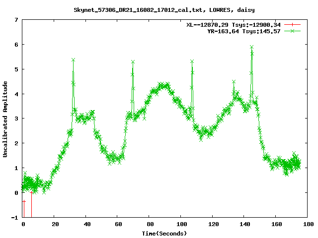Select the YR-163.64 Tsys:145.57 legend entry
The height and width of the screenshot is (238, 318).
(244, 31)
